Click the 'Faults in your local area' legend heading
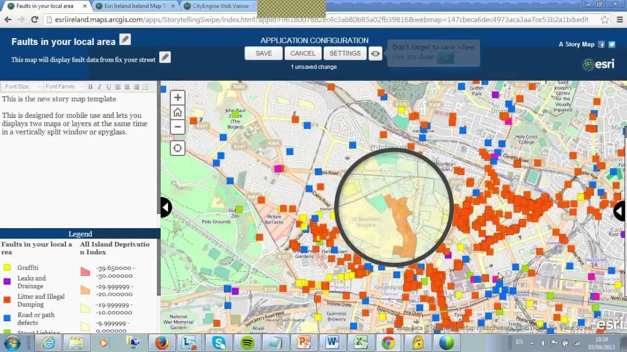This screenshot has width=627, height=352. 37,248
